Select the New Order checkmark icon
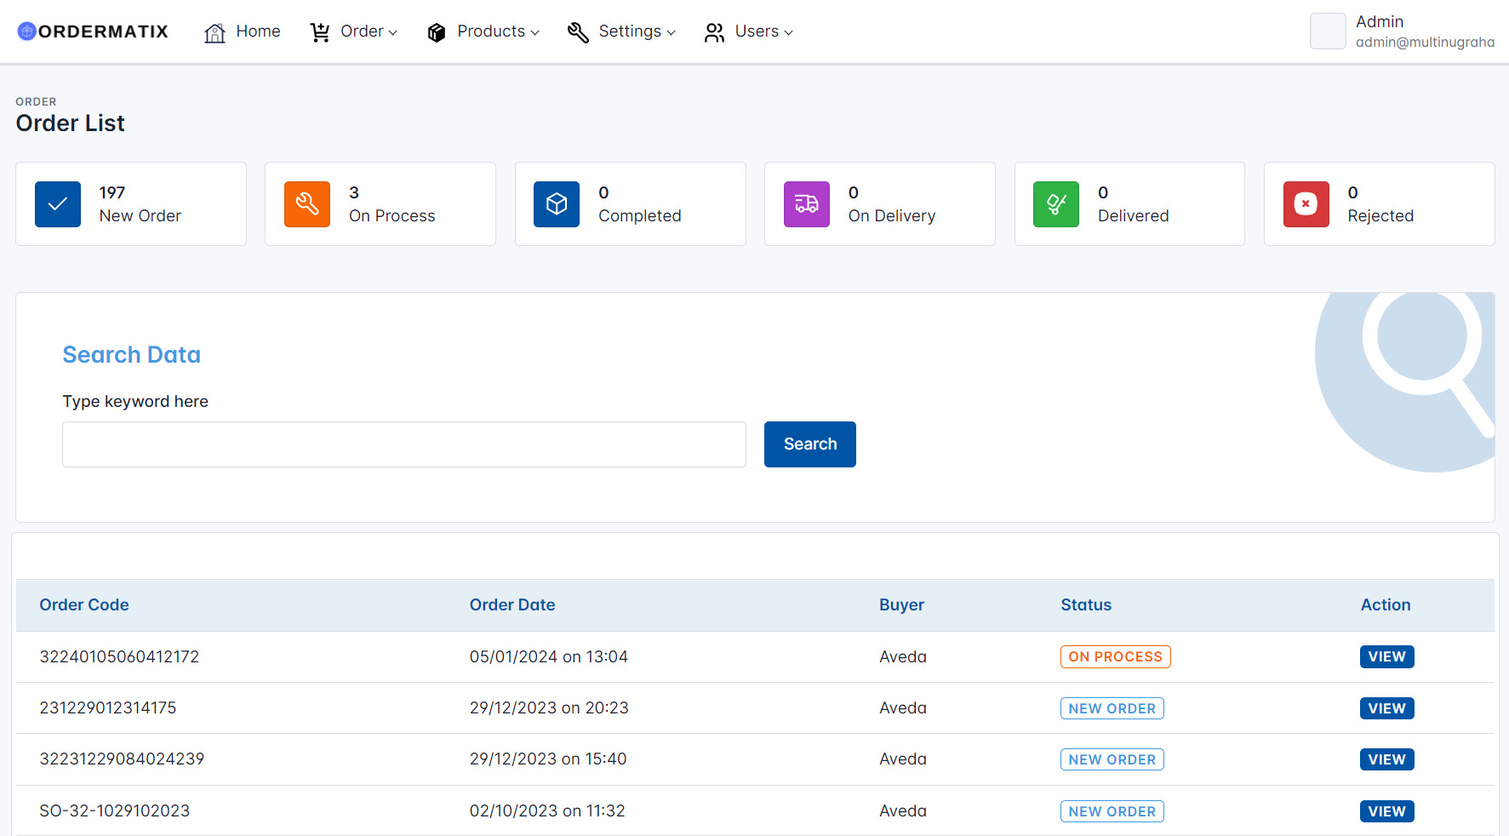Viewport: 1509px width, 836px height. click(57, 204)
